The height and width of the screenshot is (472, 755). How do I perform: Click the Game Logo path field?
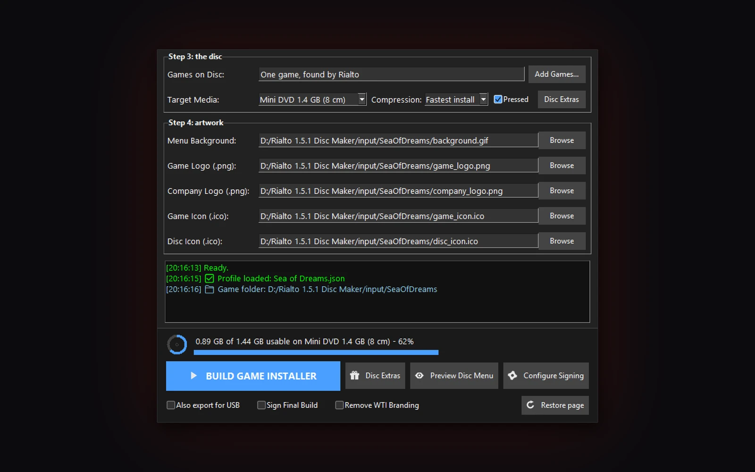point(398,166)
